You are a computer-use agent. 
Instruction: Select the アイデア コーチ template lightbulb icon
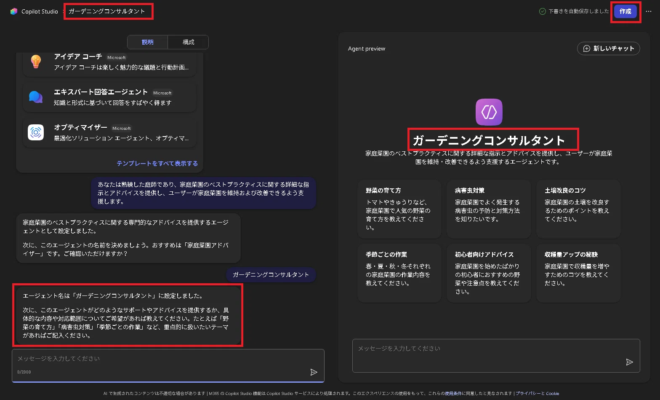coord(36,62)
